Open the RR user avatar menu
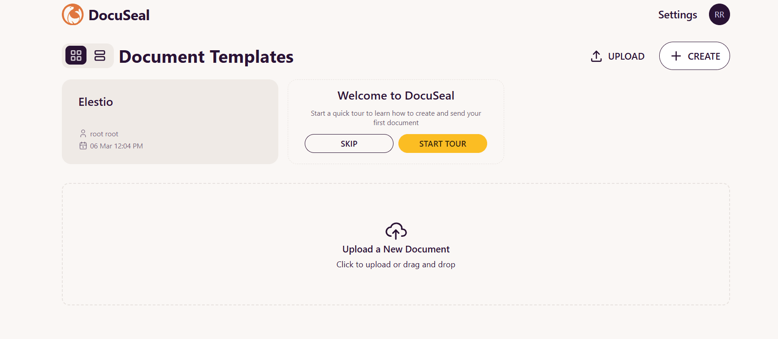The width and height of the screenshot is (778, 339). (719, 15)
